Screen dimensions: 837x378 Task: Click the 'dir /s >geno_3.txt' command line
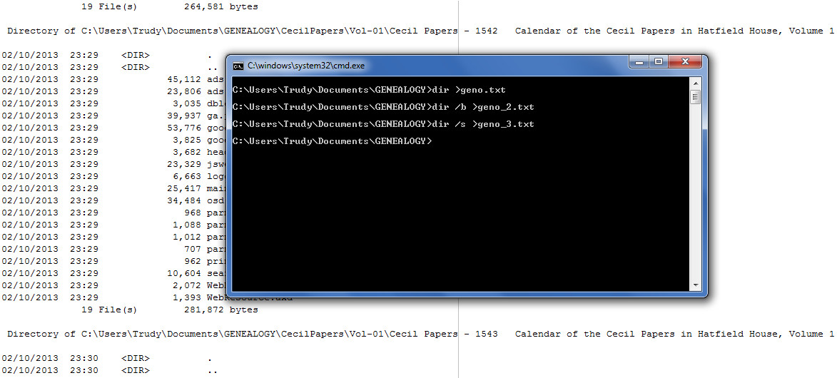(x=383, y=124)
